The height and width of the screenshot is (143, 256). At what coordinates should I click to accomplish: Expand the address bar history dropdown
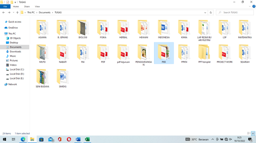[x=205, y=13]
